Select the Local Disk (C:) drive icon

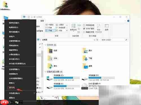point(50,78)
